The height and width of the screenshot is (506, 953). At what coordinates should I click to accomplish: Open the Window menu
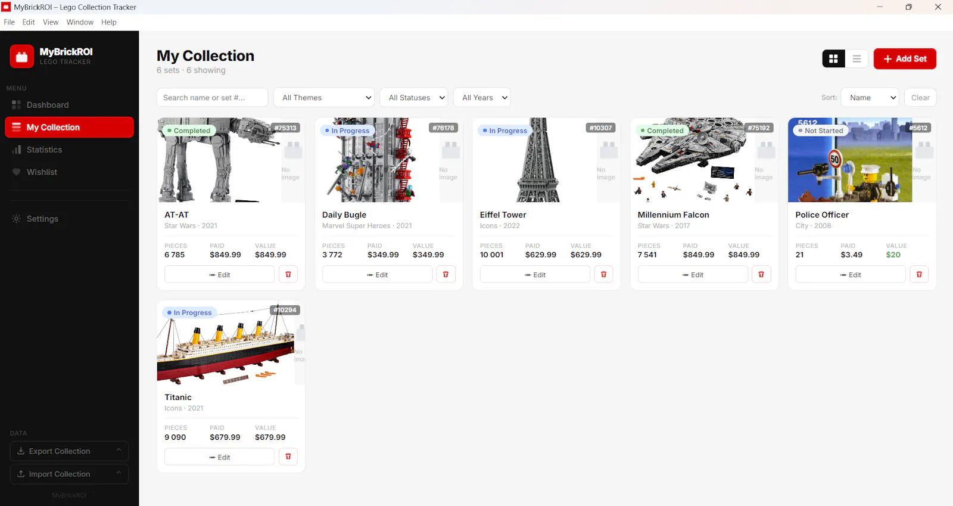(x=80, y=22)
